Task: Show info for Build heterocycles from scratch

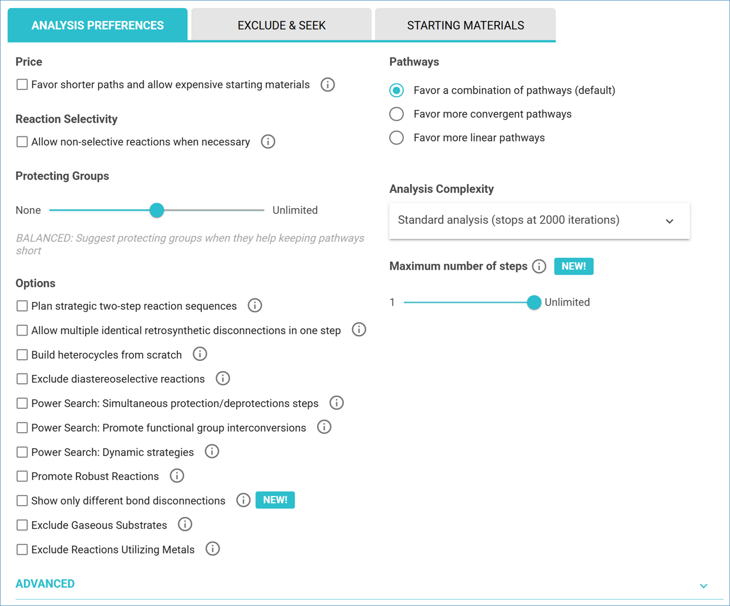Action: pos(200,354)
